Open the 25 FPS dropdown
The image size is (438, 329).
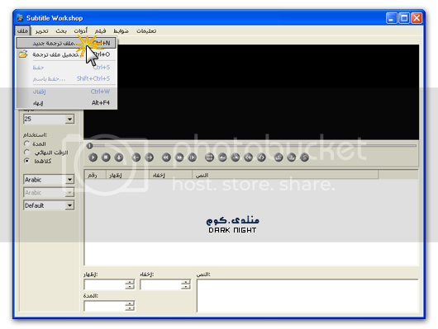coord(69,120)
